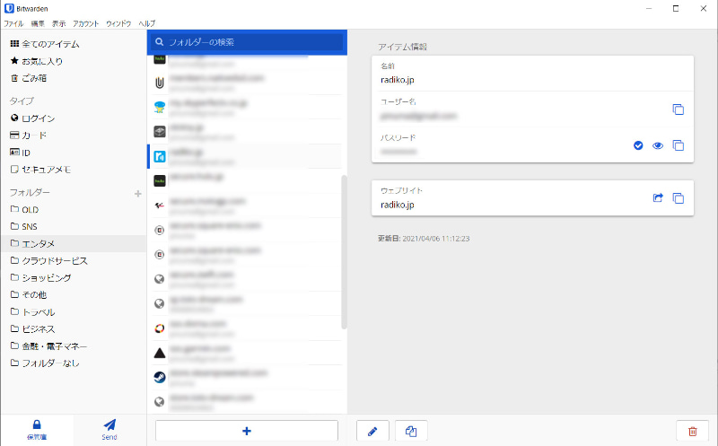Open the アカウント menu
This screenshot has width=718, height=446.
pyautogui.click(x=85, y=23)
